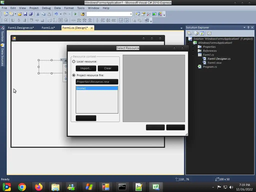Click the Undo arrow icon
This screenshot has width=256, height=192.
56,14
